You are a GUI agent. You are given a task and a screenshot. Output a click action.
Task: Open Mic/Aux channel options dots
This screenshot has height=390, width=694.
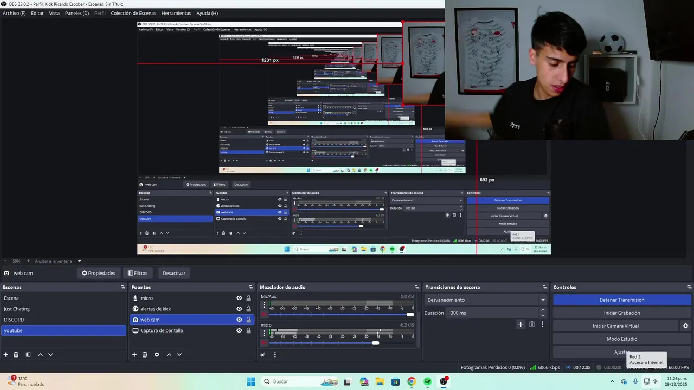[x=264, y=305]
